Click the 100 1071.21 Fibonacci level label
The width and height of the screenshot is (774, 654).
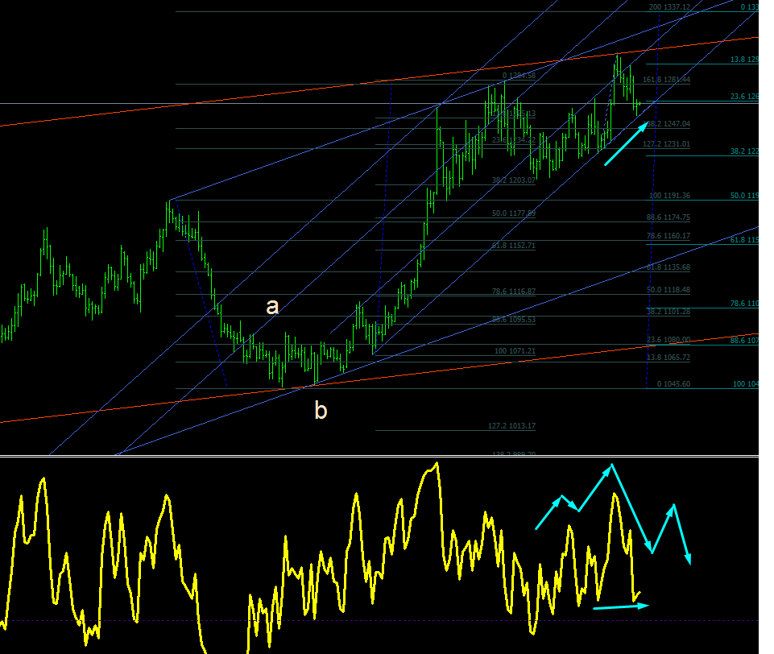click(515, 351)
